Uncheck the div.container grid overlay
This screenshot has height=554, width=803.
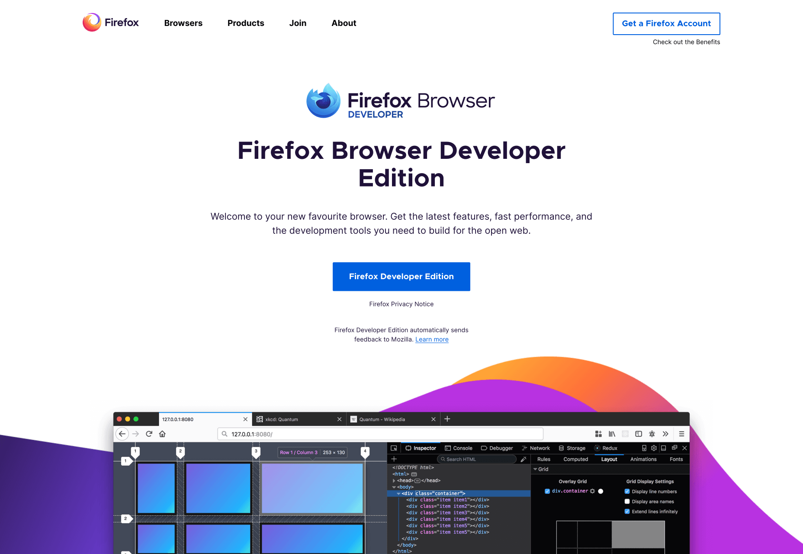547,491
